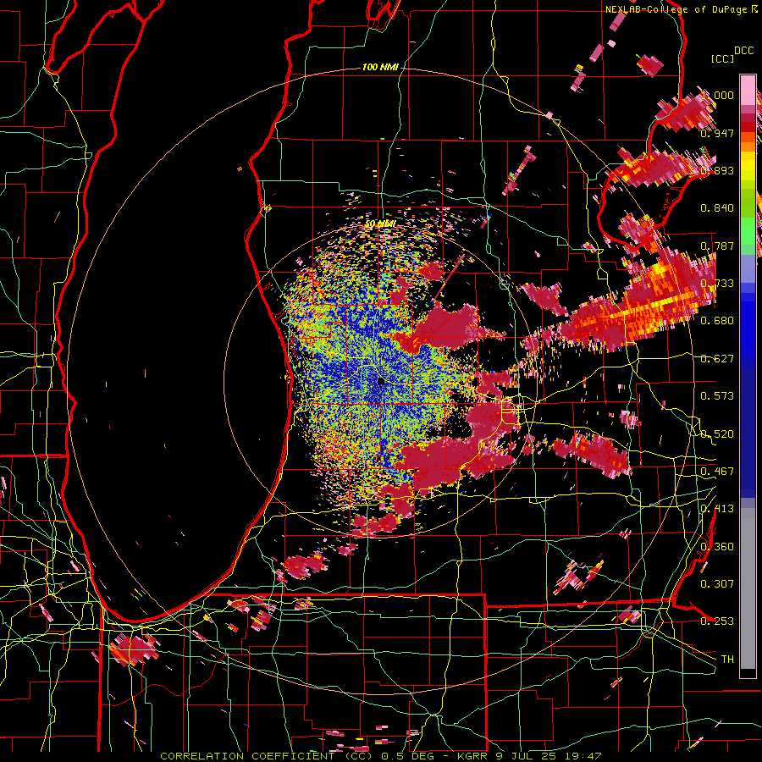Click the 100 NMI range ring label

380,67
